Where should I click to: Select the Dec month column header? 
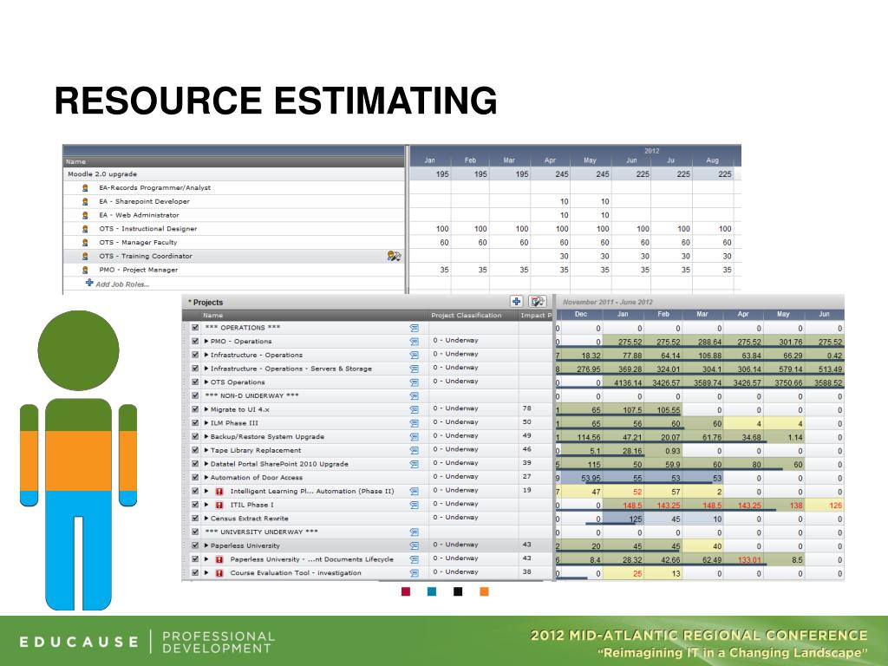pos(581,314)
